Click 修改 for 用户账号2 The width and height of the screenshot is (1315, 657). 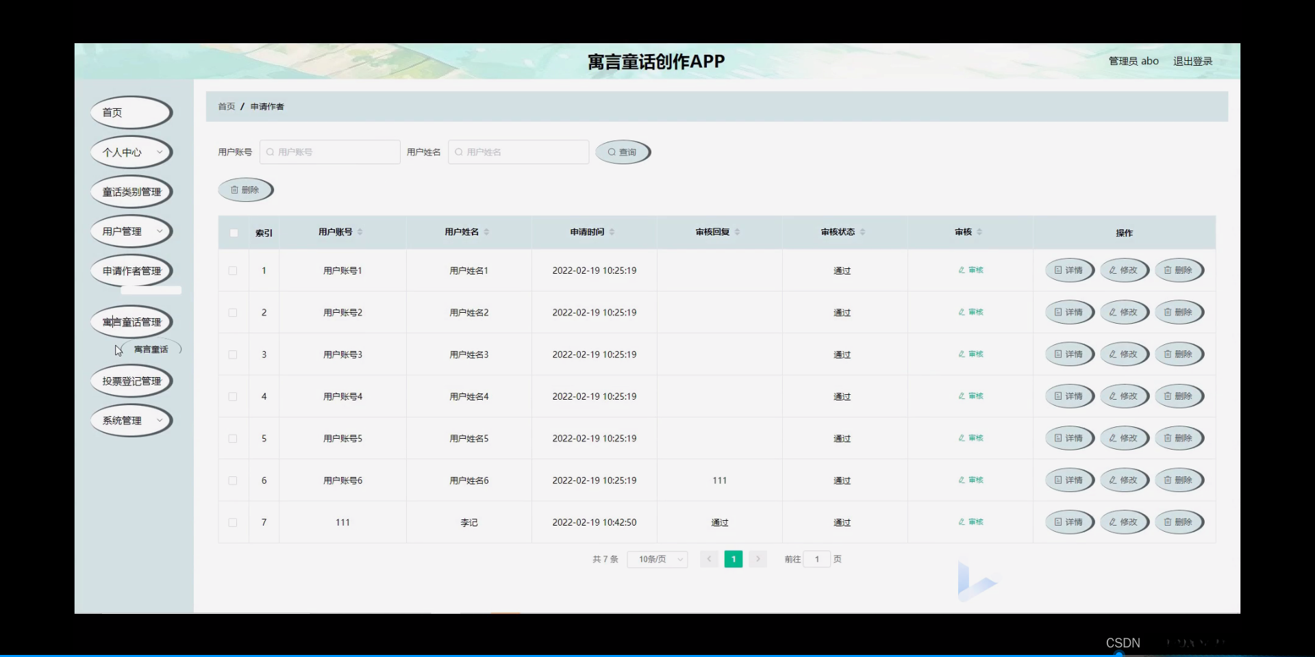point(1124,312)
